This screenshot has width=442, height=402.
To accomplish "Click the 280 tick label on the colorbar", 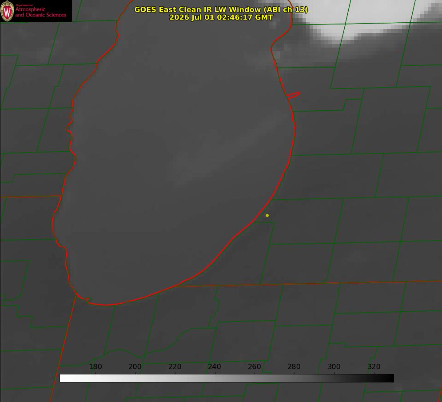I will coord(294,366).
